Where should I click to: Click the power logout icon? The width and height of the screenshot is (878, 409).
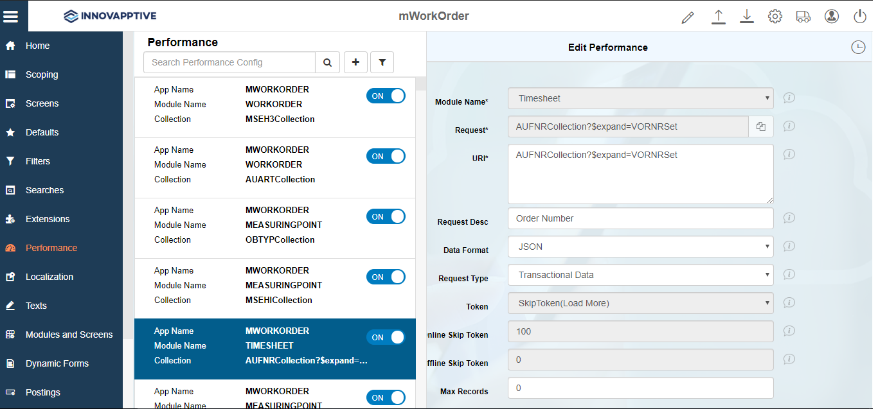pyautogui.click(x=860, y=17)
